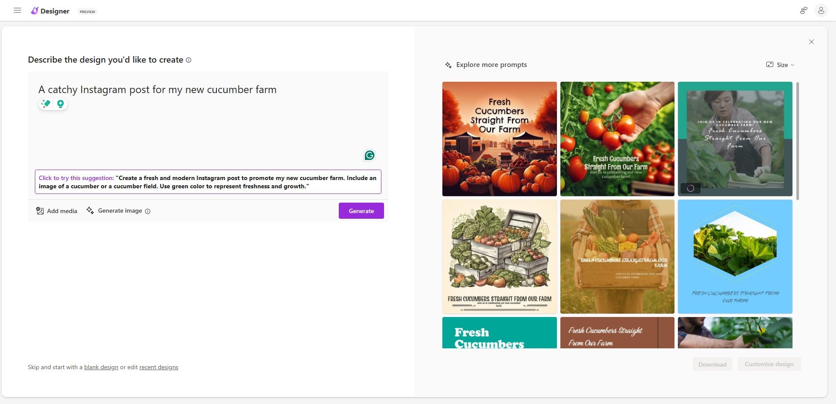Click the Add media image icon
Image resolution: width=836 pixels, height=404 pixels.
pos(40,210)
